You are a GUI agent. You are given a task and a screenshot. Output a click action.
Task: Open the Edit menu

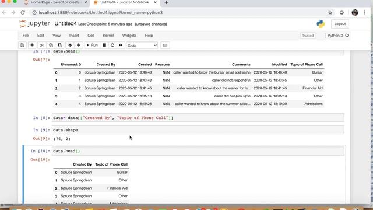[40, 36]
